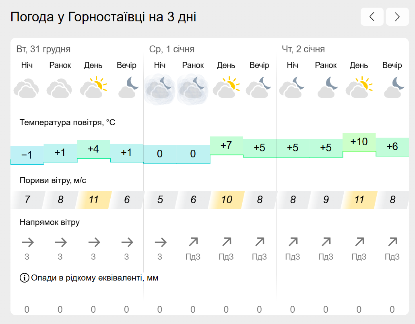Click Tuesday daytime sun and cloud icon

pyautogui.click(x=93, y=87)
